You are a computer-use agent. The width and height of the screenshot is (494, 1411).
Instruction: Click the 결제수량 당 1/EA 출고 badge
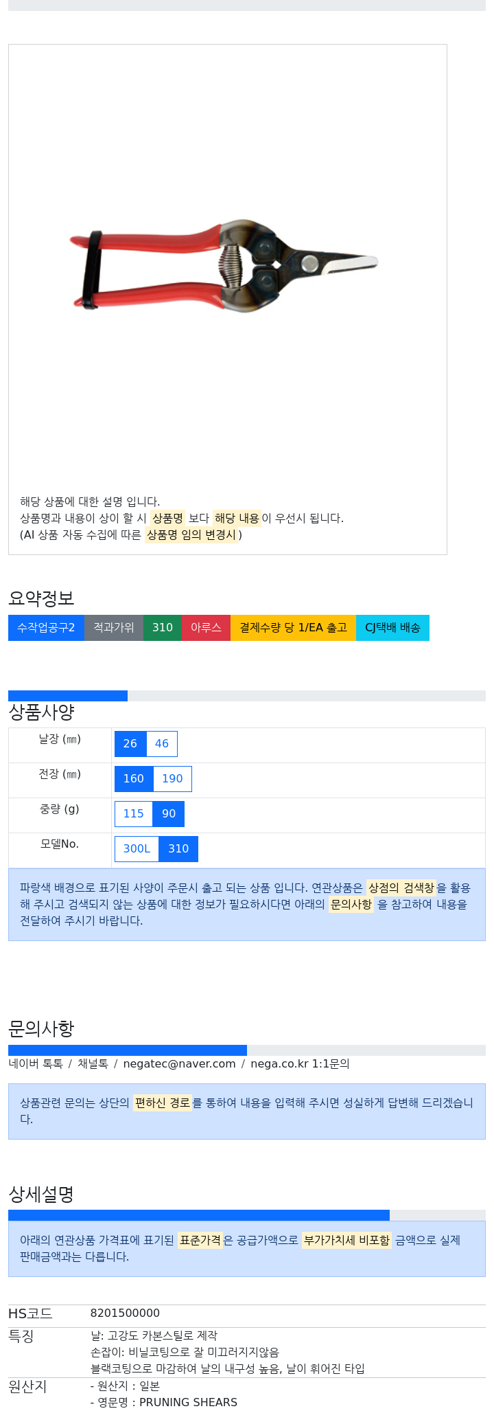tap(293, 628)
